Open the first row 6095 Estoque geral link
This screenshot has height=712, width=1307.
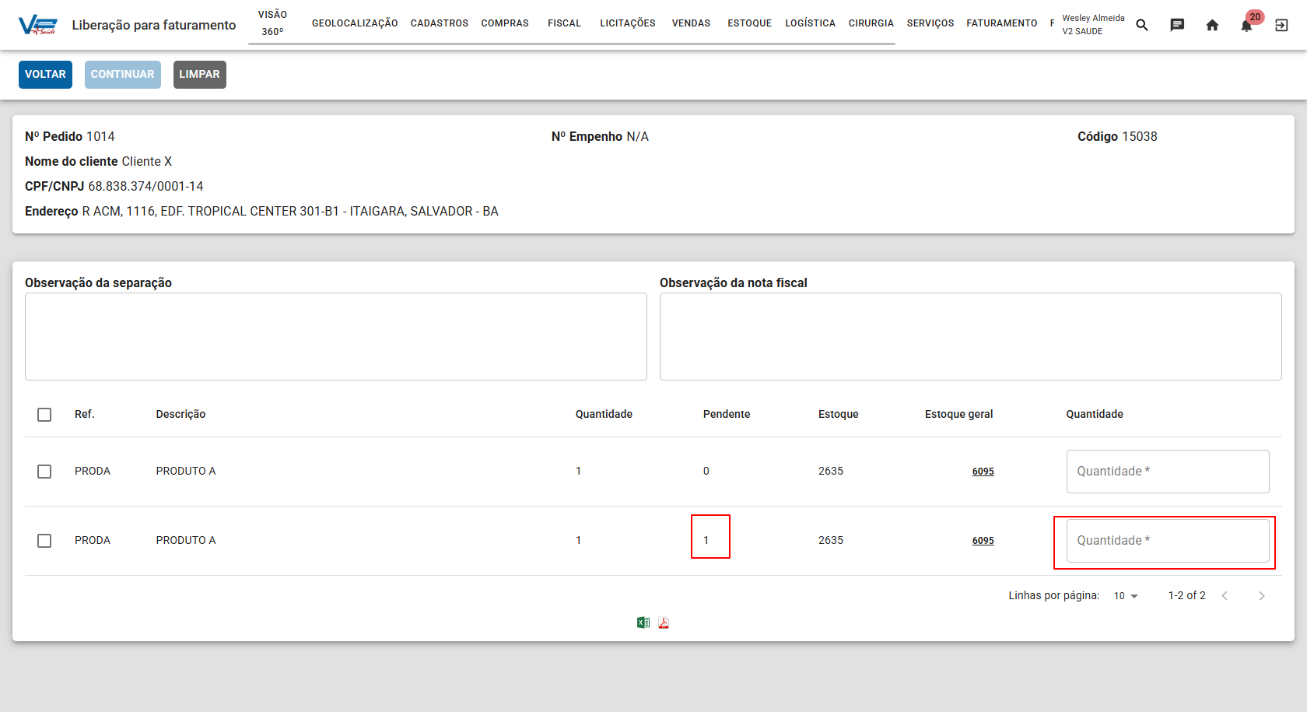pos(983,472)
